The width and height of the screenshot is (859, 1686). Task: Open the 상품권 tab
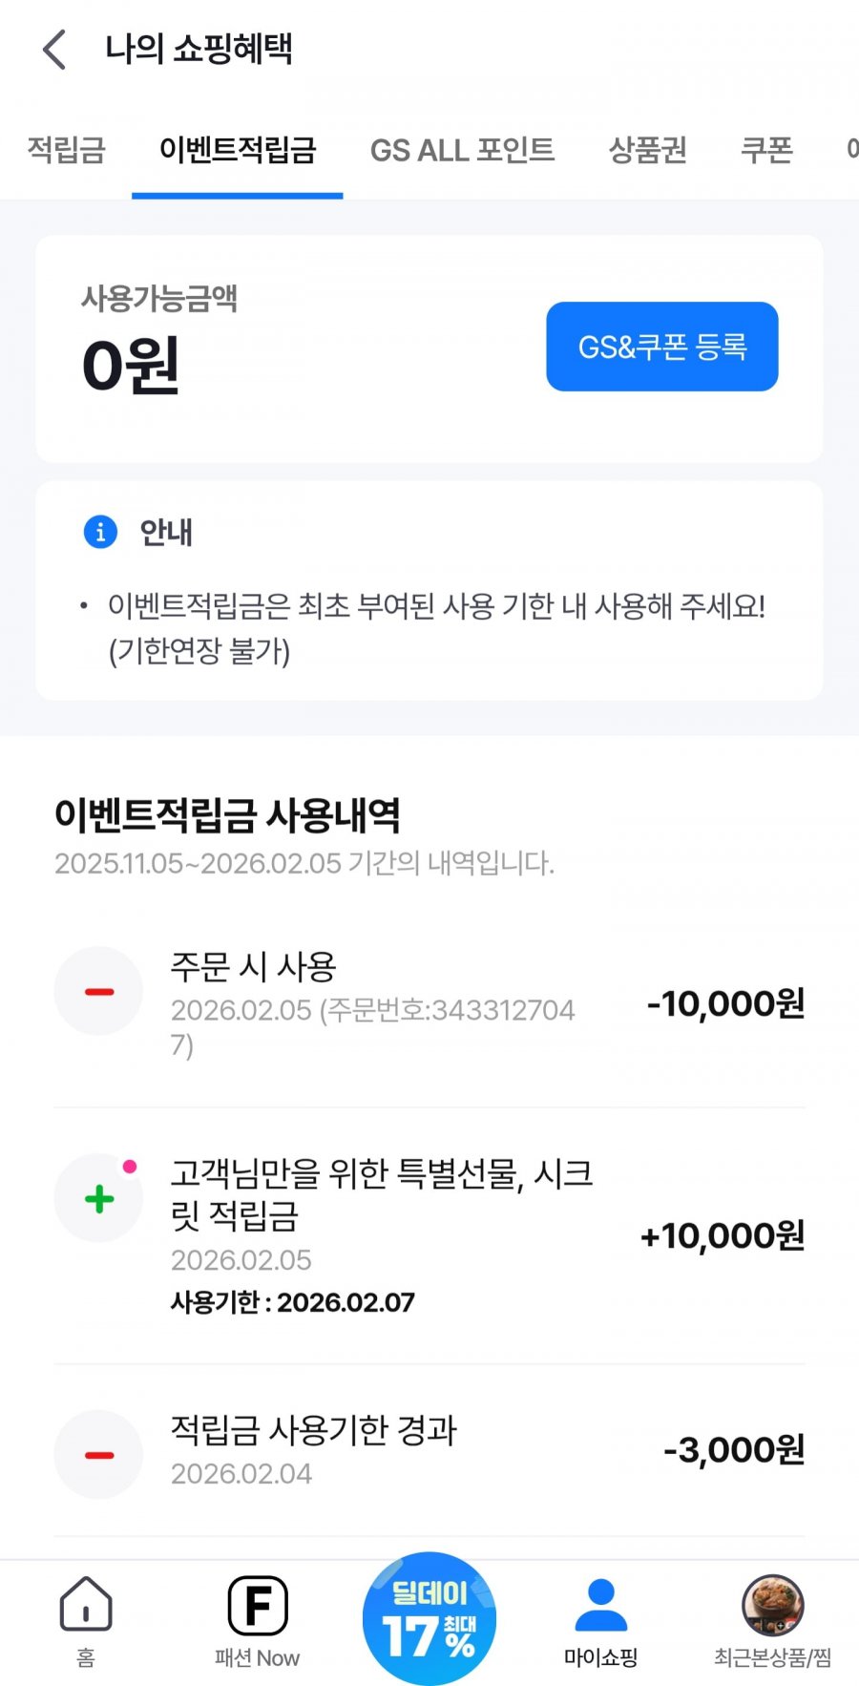tap(647, 150)
